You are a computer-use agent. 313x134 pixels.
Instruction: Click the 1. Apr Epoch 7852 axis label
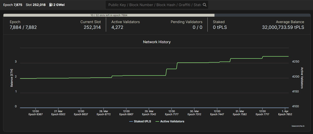click(285, 113)
